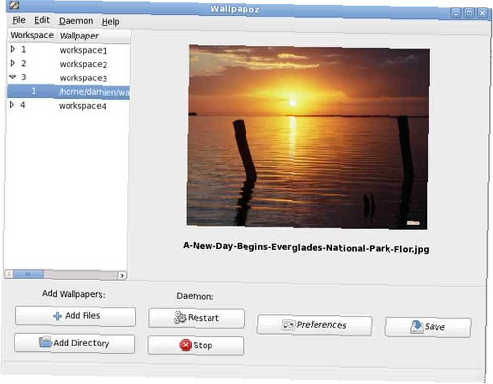Image resolution: width=493 pixels, height=384 pixels.
Task: Click the A-New-Day-Begins filename label
Action: pyautogui.click(x=306, y=247)
